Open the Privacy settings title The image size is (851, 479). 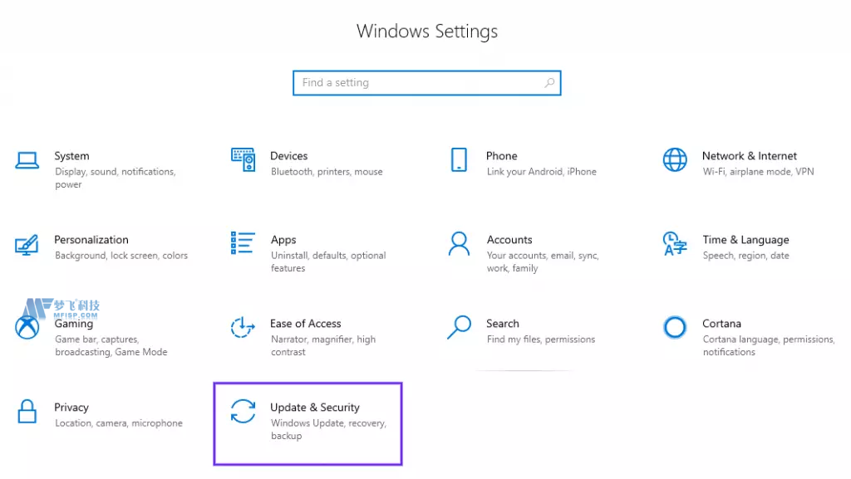click(x=71, y=408)
